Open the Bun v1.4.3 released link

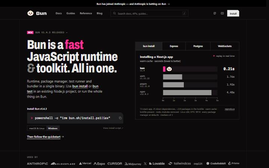(x=51, y=32)
